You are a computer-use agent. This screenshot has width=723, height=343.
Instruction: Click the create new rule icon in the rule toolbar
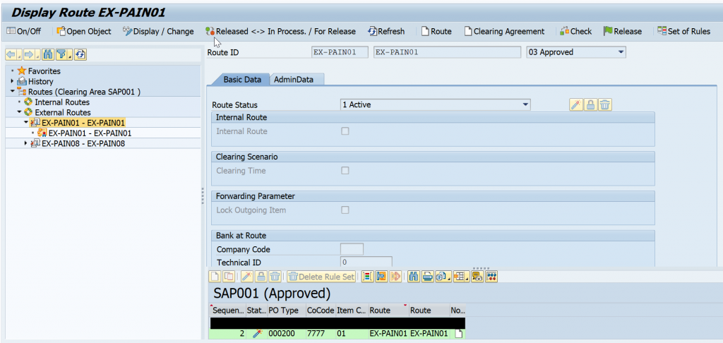click(215, 276)
